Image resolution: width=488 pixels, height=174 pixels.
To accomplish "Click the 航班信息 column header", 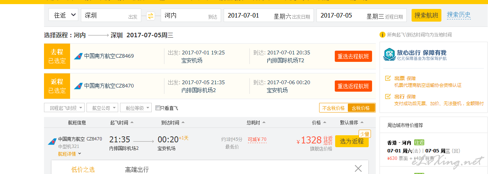I will [77, 123].
